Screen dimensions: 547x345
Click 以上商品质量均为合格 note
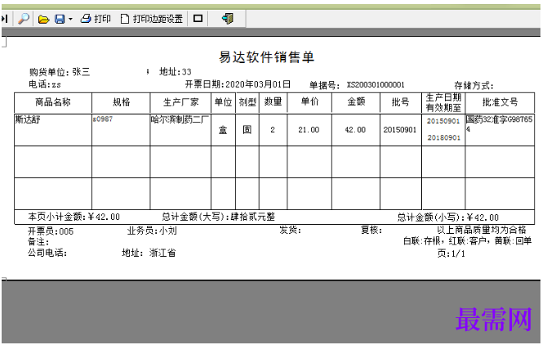click(x=482, y=230)
